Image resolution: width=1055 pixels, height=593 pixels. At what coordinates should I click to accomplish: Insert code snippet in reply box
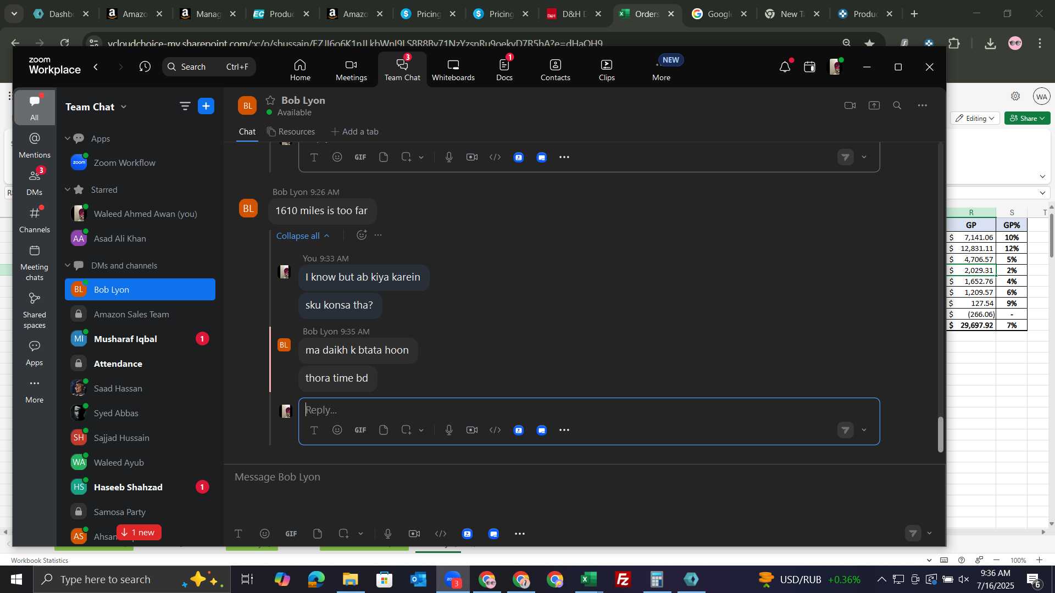pyautogui.click(x=495, y=430)
